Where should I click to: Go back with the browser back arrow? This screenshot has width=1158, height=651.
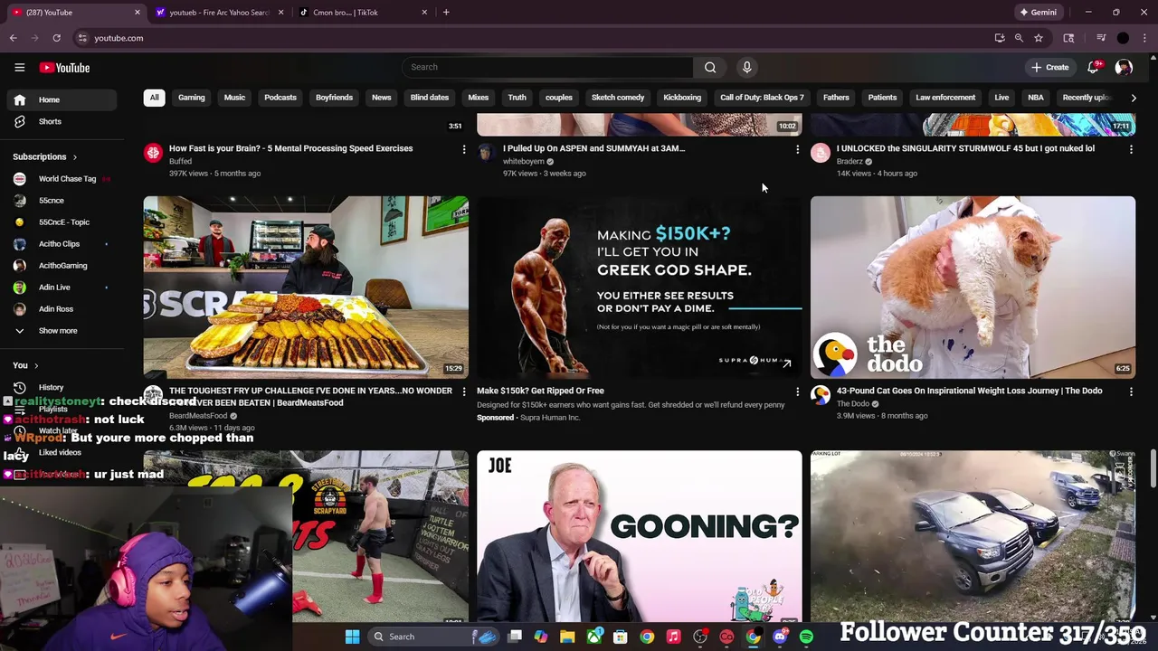13,38
